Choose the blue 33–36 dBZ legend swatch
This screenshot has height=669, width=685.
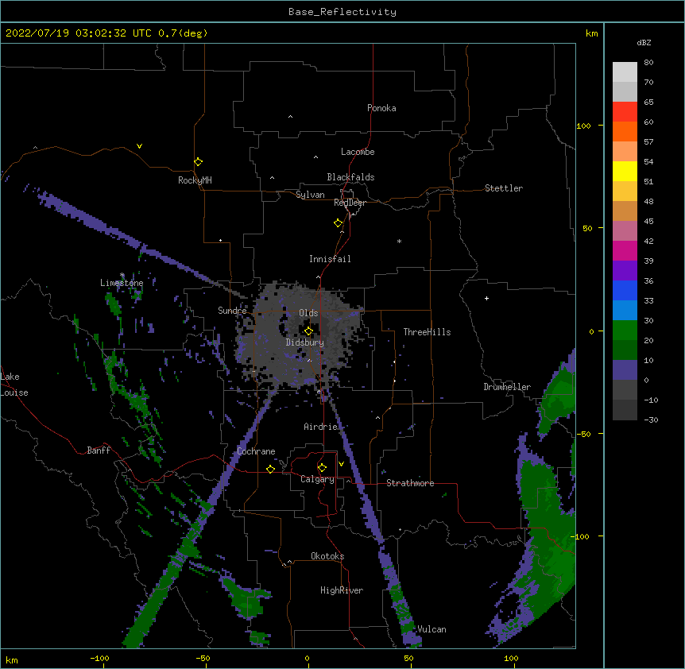pyautogui.click(x=625, y=290)
